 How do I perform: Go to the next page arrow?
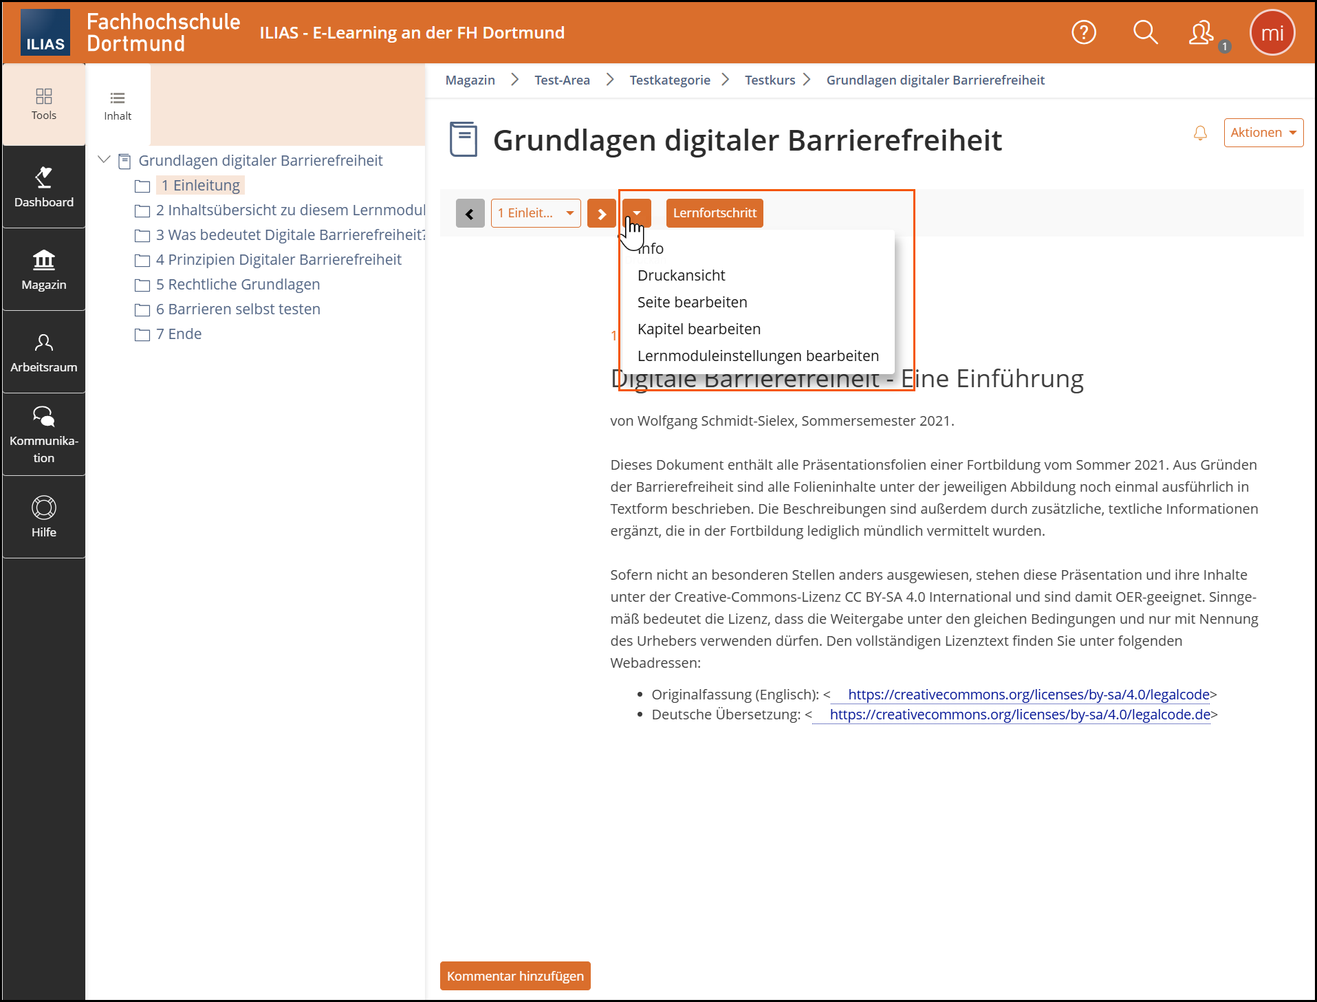click(x=602, y=213)
